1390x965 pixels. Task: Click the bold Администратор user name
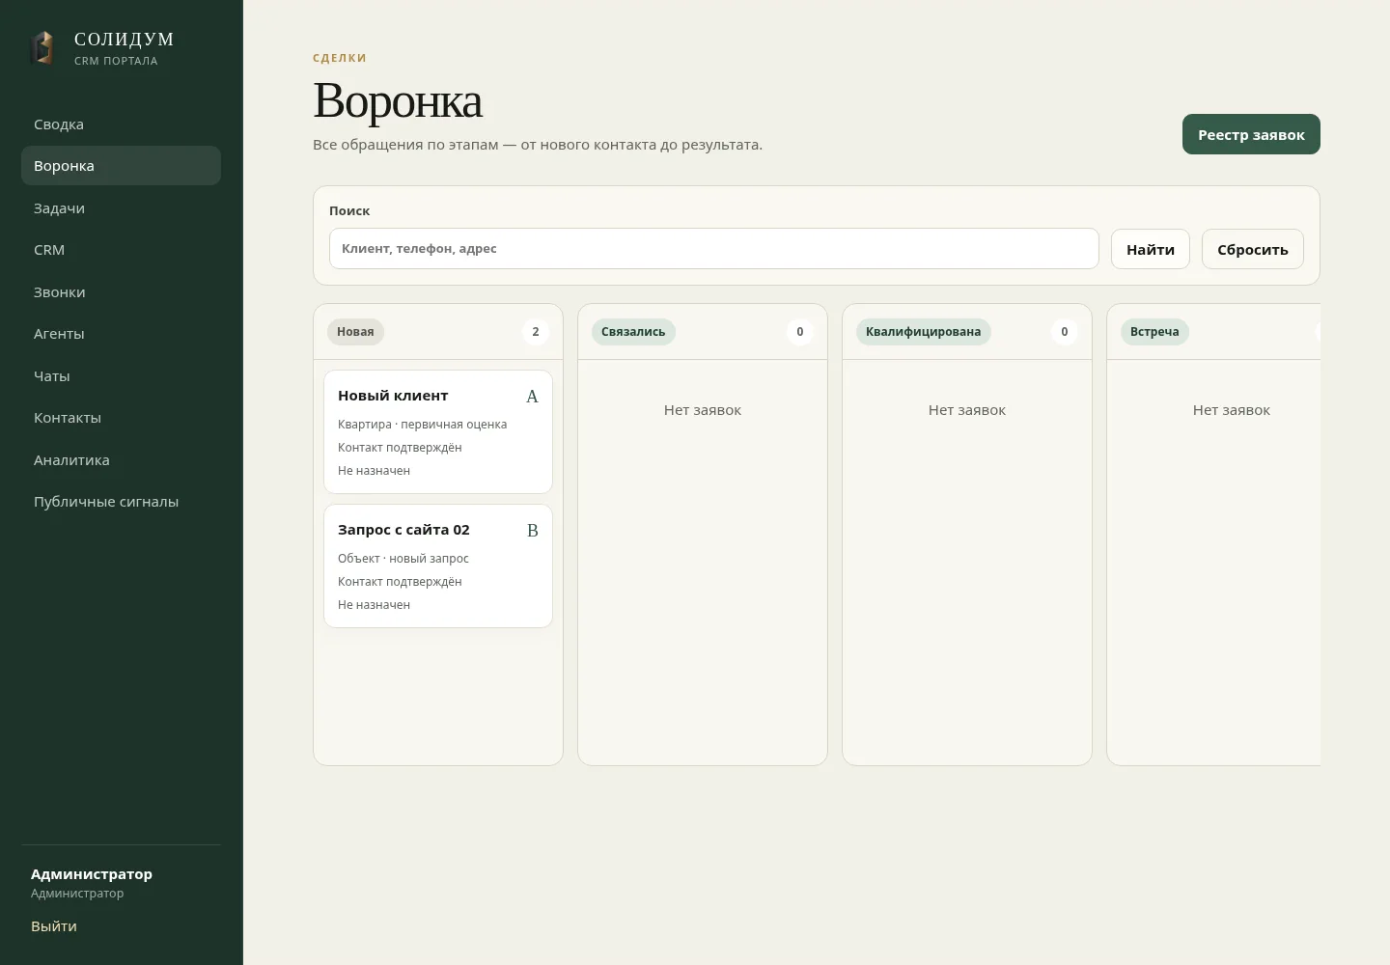(x=92, y=874)
